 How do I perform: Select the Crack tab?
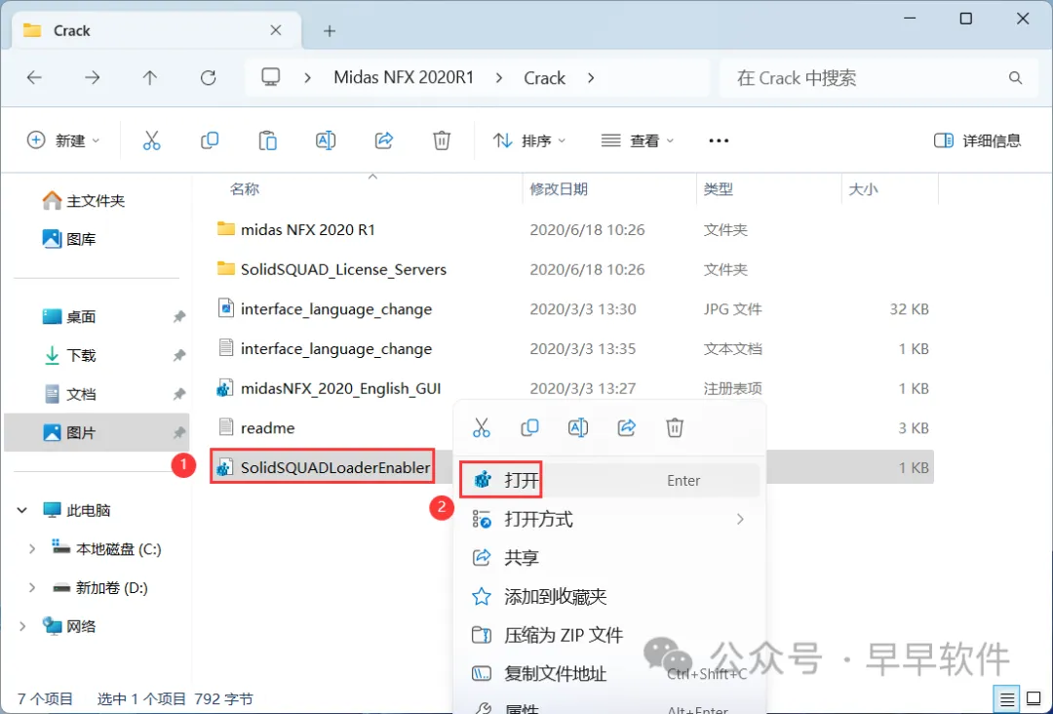tap(154, 31)
